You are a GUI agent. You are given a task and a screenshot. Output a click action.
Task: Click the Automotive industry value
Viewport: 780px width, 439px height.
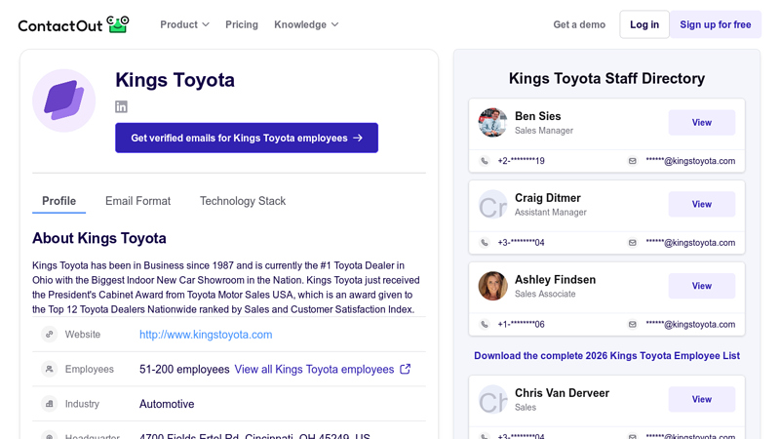(x=167, y=404)
